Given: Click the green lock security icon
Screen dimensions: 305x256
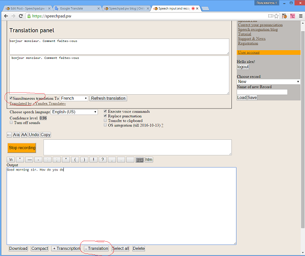Looking at the screenshot, I should tap(29, 16).
